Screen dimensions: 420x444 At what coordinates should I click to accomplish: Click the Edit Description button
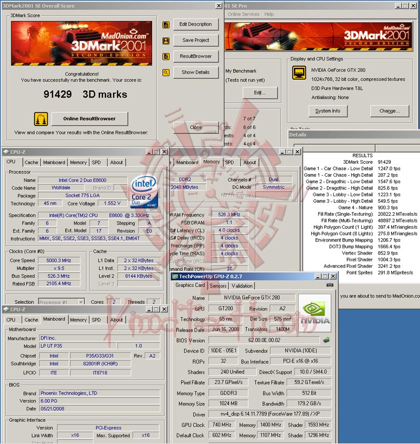coord(196,24)
